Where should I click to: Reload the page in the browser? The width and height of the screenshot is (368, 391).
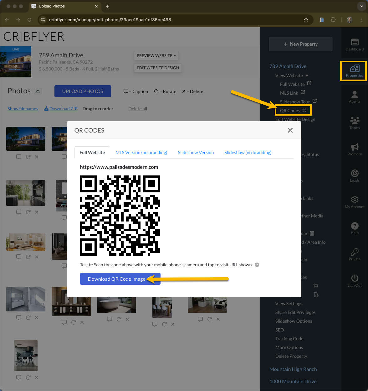29,20
